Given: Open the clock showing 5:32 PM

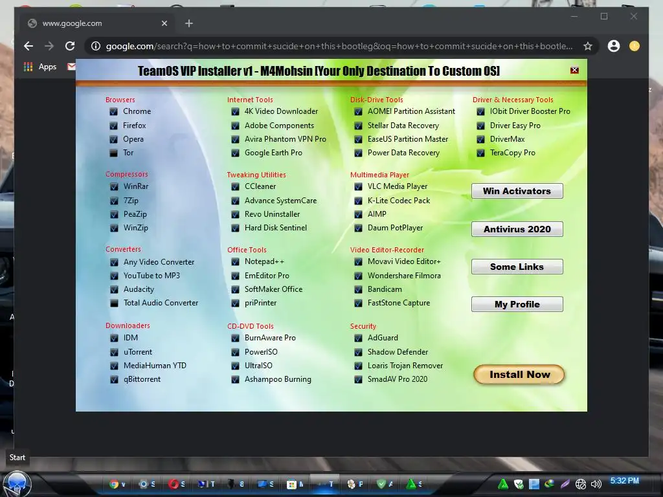Looking at the screenshot, I should (x=625, y=481).
